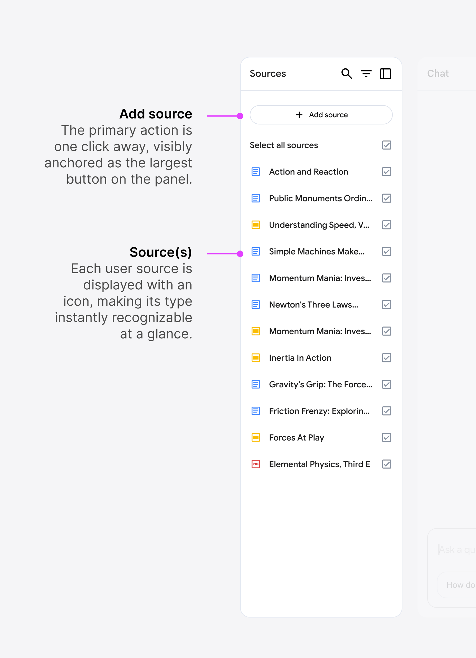Open the Friction Frenzy source title
Viewport: 476px width, 658px height.
319,411
